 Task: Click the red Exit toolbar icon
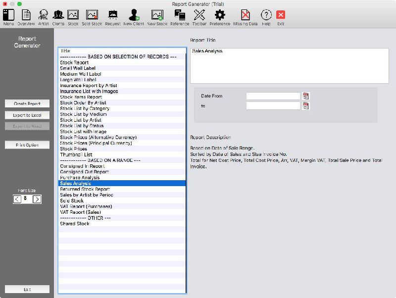click(281, 17)
